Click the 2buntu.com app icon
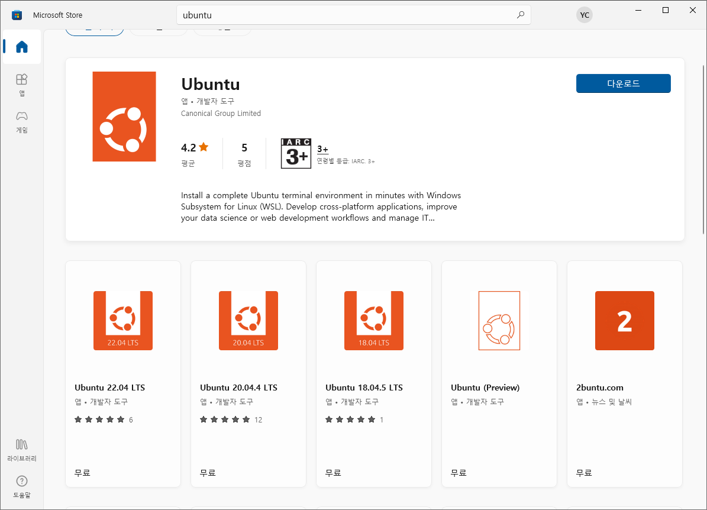The height and width of the screenshot is (510, 707). coord(625,321)
